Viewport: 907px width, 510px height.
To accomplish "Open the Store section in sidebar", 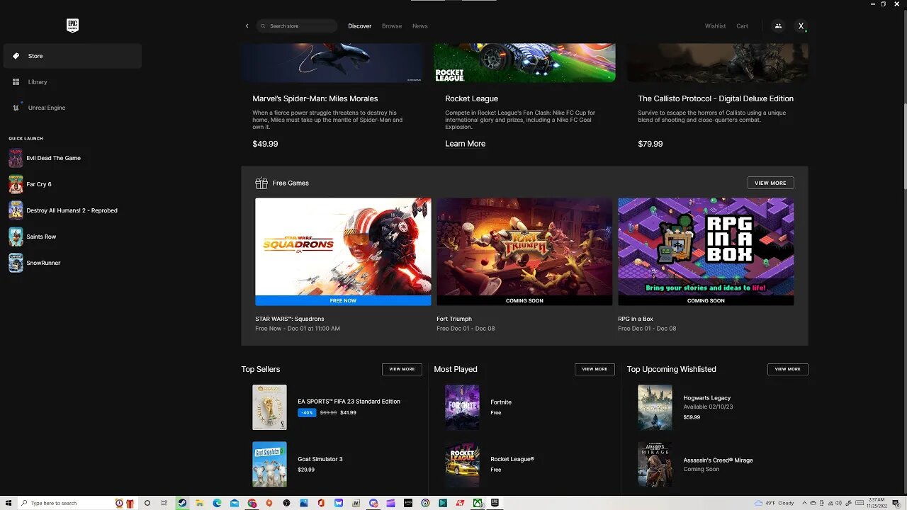I will tap(72, 56).
